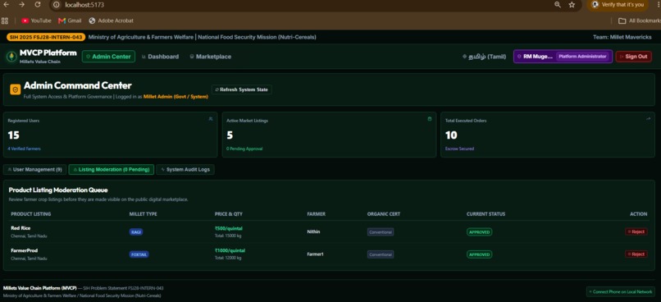Click the ₹1000/quintal price
Screen dimensions: 661x302
click(230, 250)
